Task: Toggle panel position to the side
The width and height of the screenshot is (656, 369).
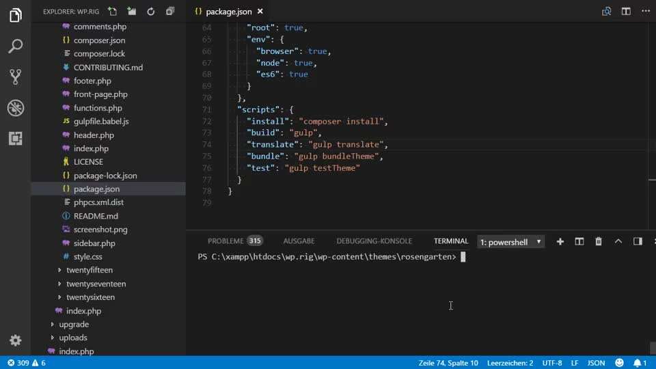Action: coord(638,241)
